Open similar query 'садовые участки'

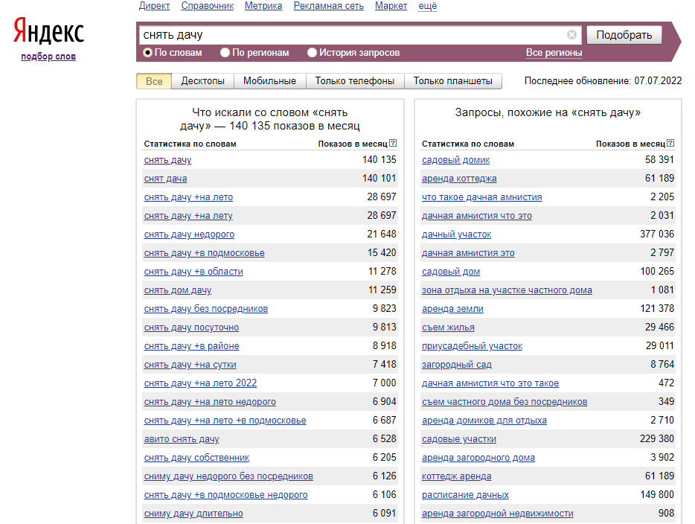[459, 439]
